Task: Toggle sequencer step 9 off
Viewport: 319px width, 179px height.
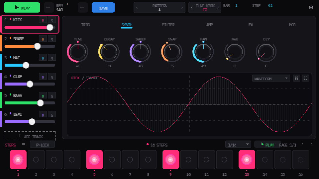Action: pyautogui.click(x=171, y=160)
